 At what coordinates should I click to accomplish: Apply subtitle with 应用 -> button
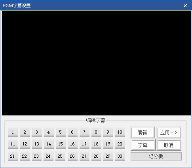169,132
